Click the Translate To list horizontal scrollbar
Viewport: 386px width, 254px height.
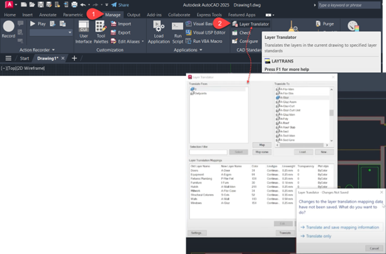(x=302, y=145)
